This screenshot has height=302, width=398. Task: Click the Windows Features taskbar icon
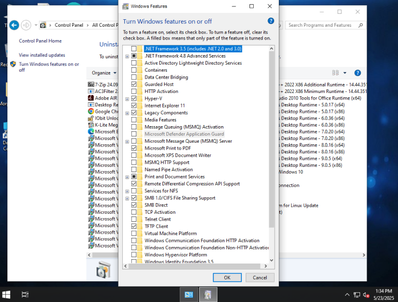208,295
